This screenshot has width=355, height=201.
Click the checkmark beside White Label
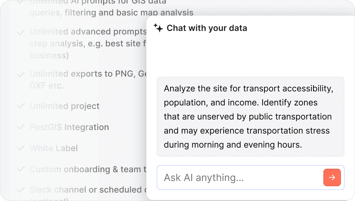click(x=21, y=148)
